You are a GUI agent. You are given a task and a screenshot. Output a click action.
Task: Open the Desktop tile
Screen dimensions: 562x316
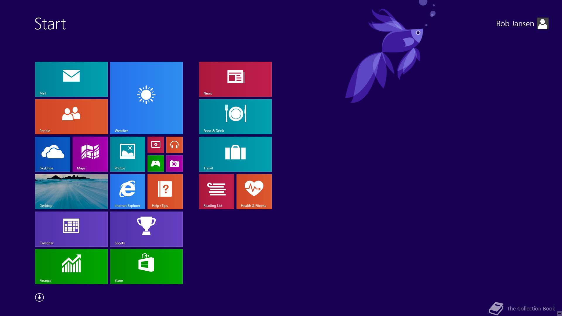point(71,192)
